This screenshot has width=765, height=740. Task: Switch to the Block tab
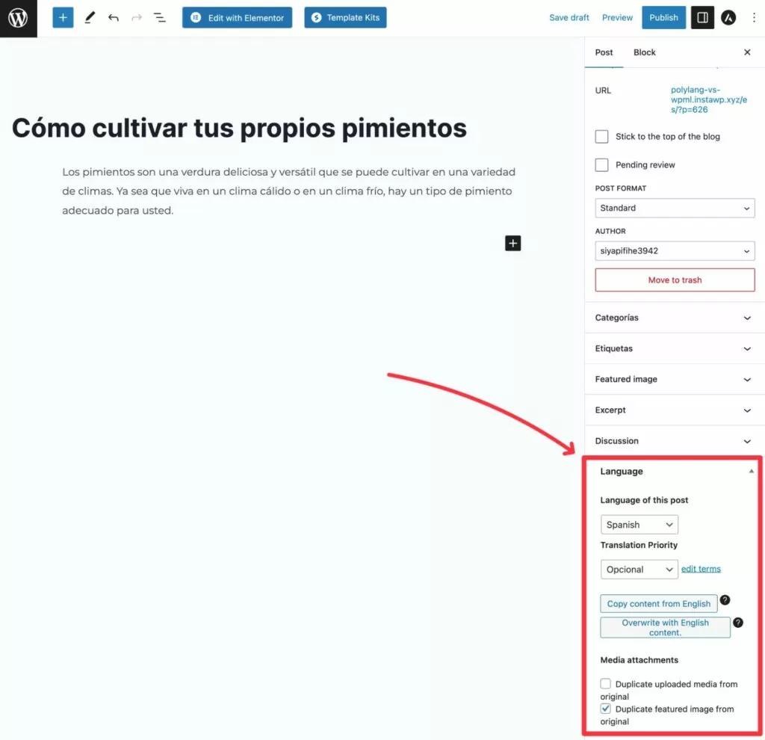click(644, 52)
